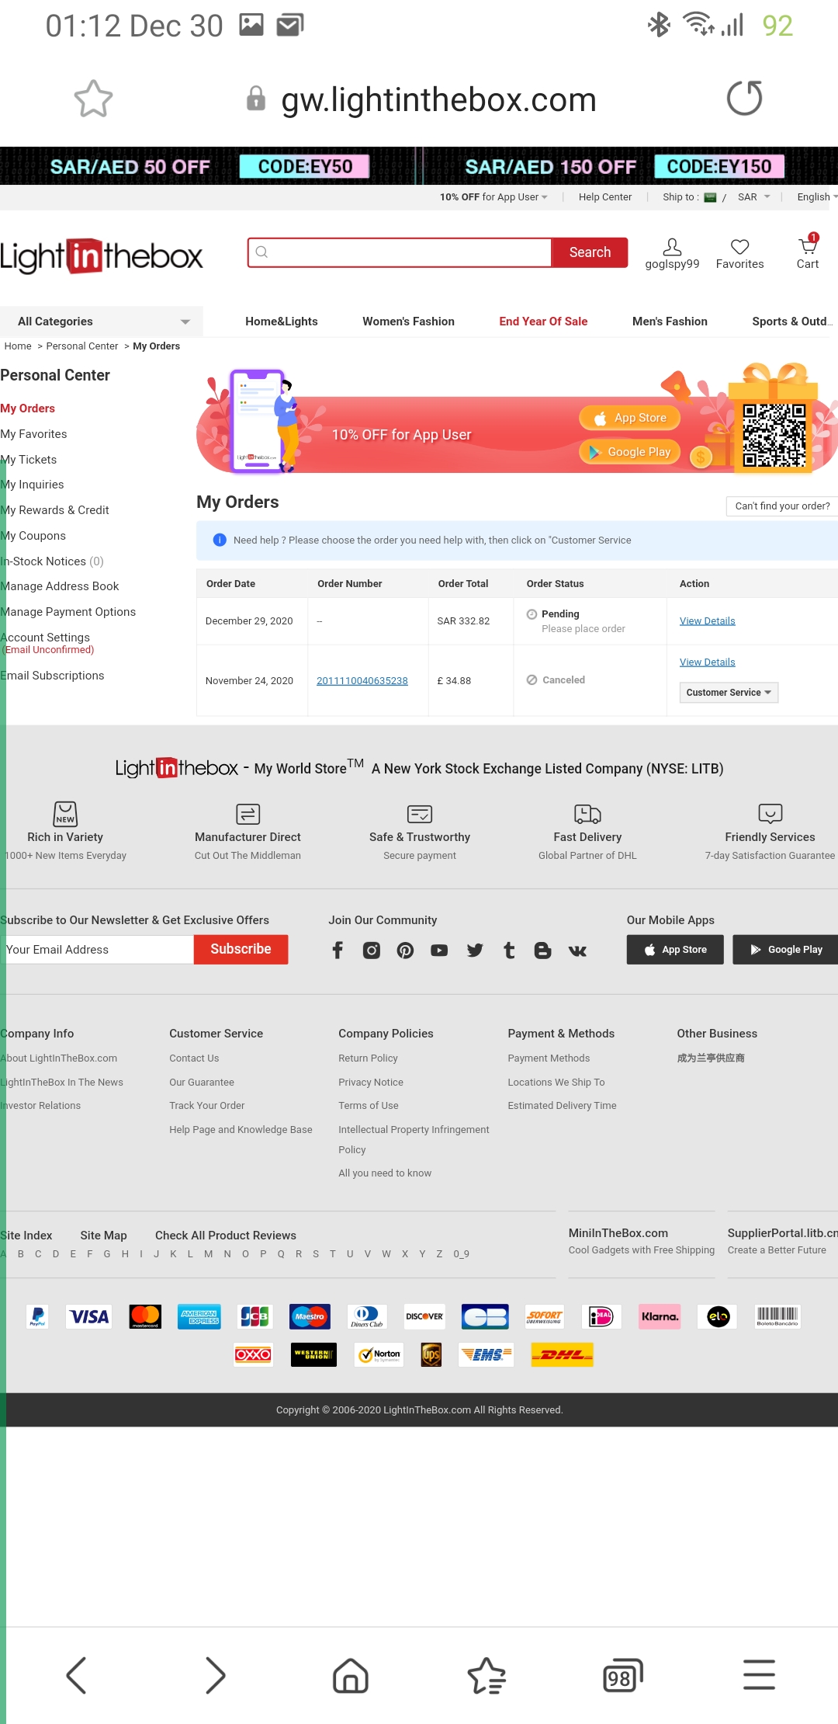838x1724 pixels.
Task: Open English language dropdown
Action: coord(817,197)
